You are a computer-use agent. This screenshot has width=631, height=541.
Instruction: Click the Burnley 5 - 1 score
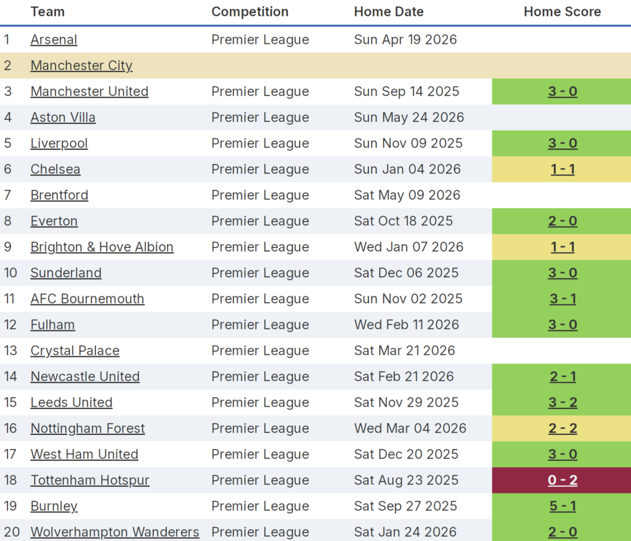tap(562, 506)
